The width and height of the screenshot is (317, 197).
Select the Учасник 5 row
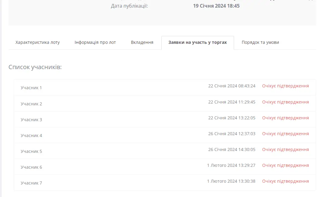tap(31, 151)
